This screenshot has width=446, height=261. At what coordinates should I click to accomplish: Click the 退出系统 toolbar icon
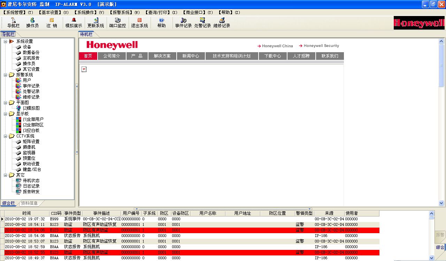pos(139,23)
